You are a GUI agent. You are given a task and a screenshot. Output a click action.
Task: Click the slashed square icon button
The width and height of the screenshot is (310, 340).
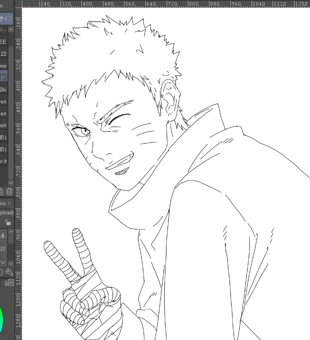[x=3, y=249]
